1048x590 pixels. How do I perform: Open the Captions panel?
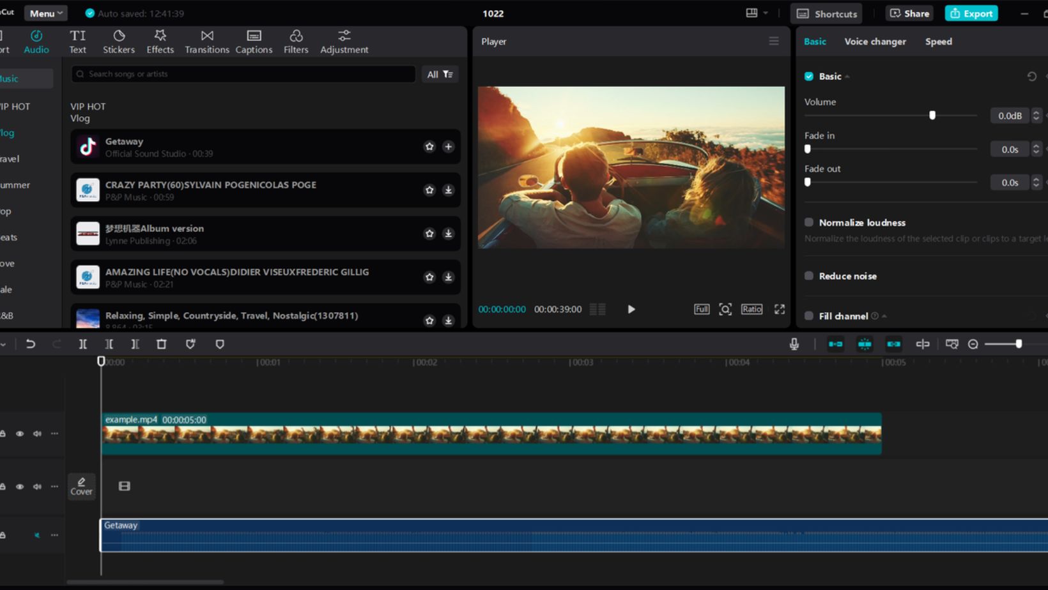[x=254, y=42]
